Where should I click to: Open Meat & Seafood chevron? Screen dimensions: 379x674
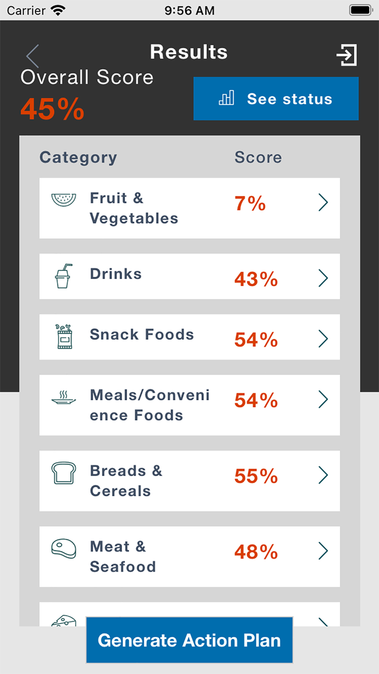coord(323,551)
